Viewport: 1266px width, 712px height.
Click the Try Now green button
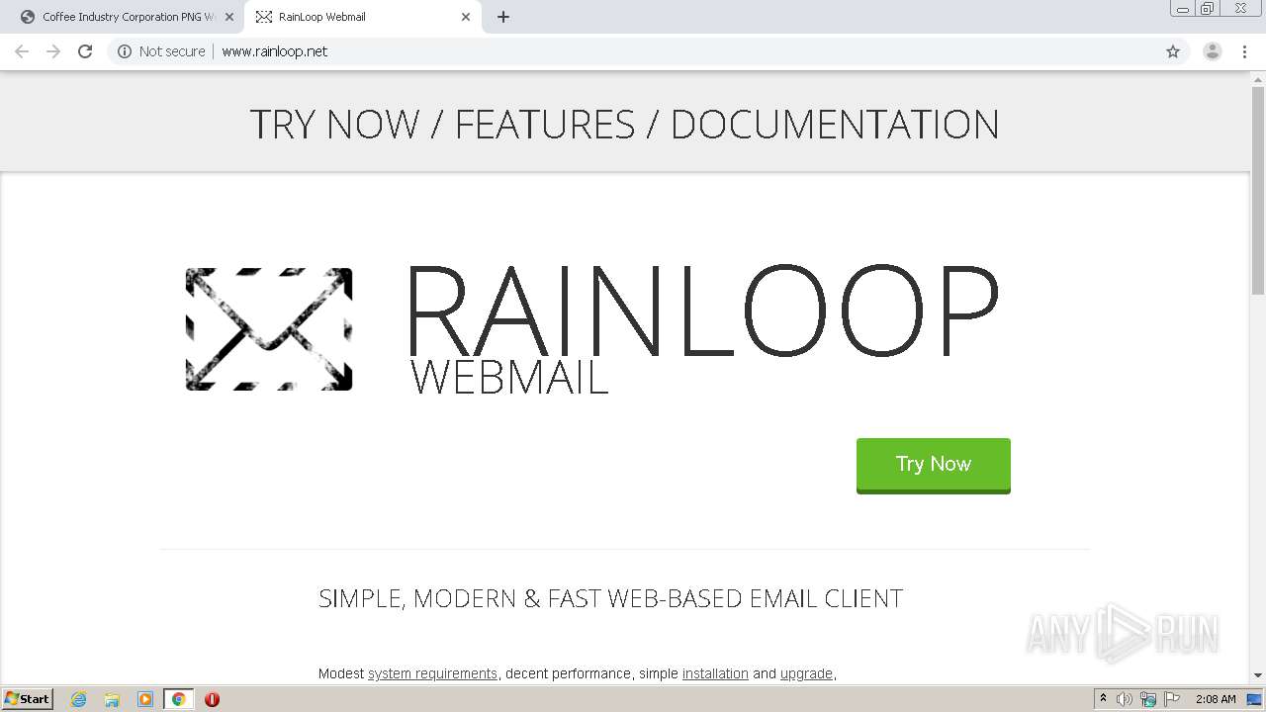coord(933,465)
